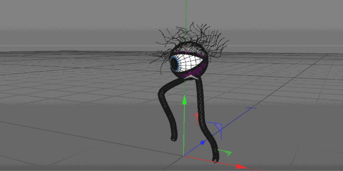The width and height of the screenshot is (343, 171).
Task: Click the green axis line above head
Action: [x=186, y=13]
